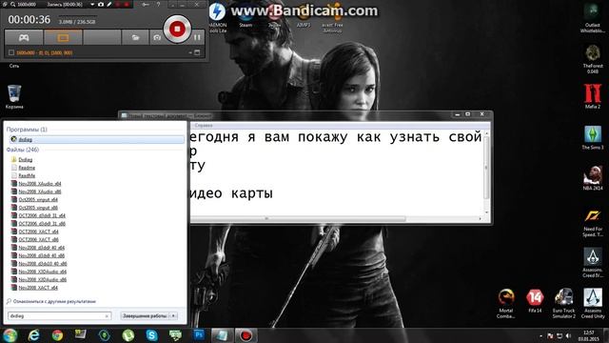Screen dimensions: 609x343
Task: Open Photoshop from taskbar
Action: 199,335
